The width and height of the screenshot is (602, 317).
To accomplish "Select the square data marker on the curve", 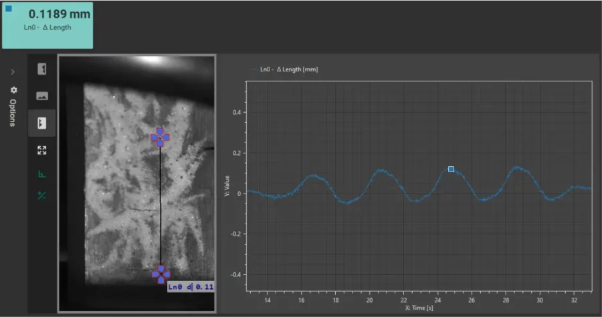I will 451,169.
